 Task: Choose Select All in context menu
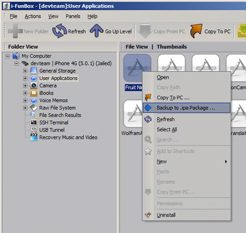coord(186,129)
